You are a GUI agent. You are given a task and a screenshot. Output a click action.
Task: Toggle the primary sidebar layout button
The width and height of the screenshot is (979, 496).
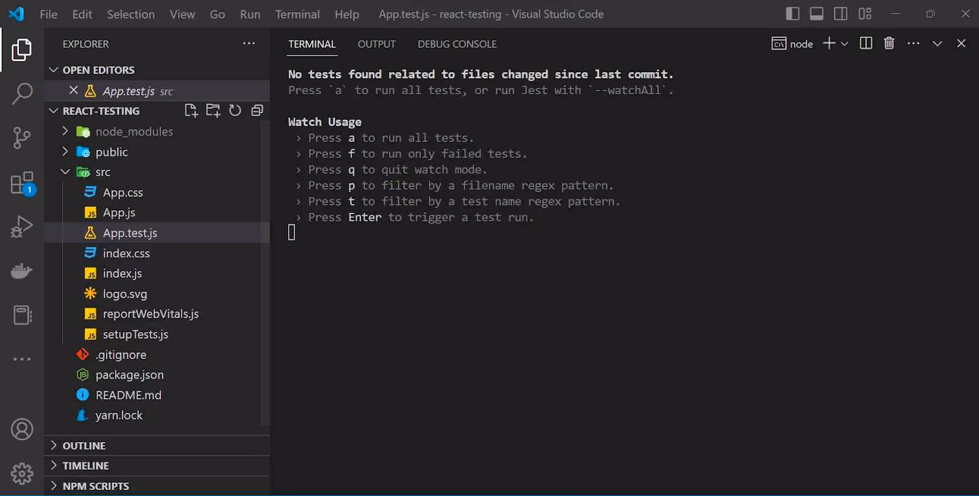pos(792,13)
